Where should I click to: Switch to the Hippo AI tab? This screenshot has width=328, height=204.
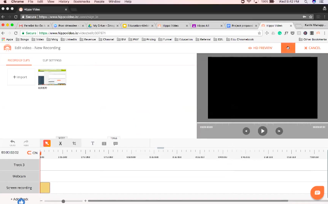click(207, 26)
